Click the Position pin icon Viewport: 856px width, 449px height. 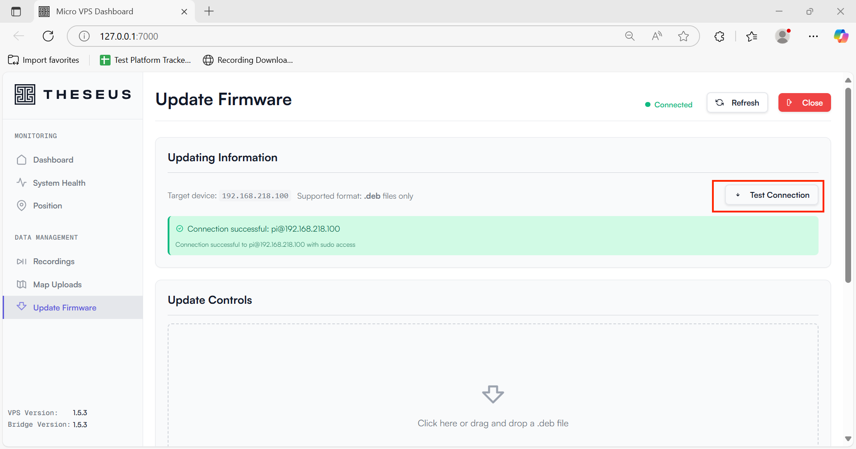click(x=21, y=206)
